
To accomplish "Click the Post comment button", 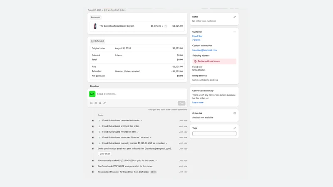I will (x=181, y=103).
